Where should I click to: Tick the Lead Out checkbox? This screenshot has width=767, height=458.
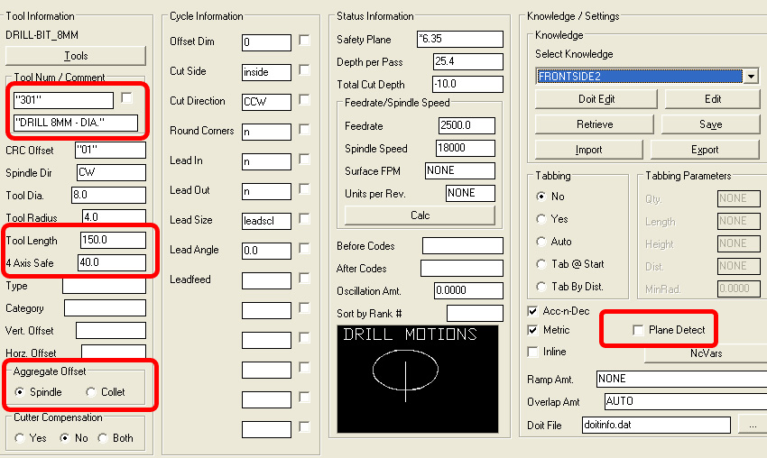point(304,188)
